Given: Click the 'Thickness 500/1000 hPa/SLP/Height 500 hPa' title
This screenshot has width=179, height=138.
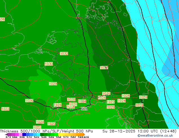Looking at the screenshot, I should coord(46,131).
